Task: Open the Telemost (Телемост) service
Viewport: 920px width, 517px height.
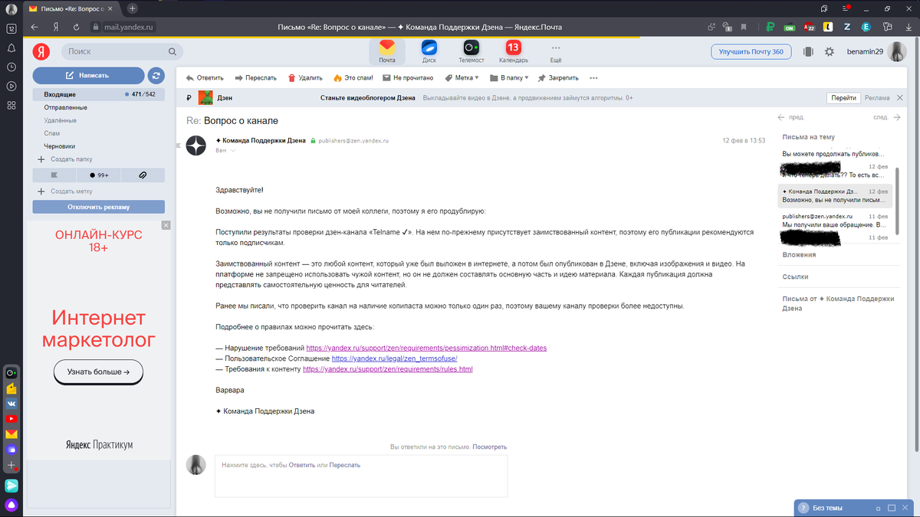Action: click(472, 51)
